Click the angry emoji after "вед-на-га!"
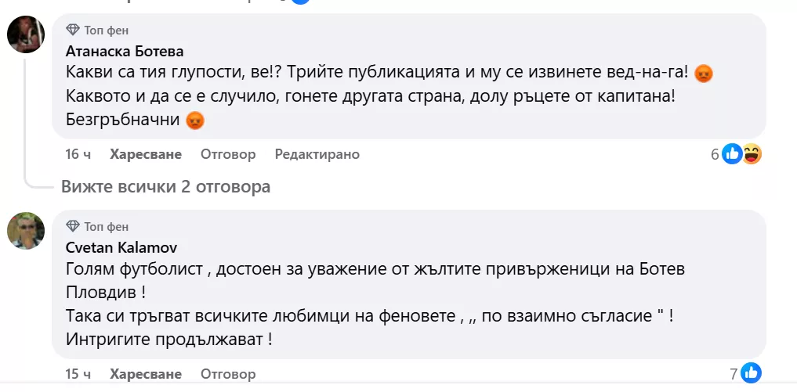Image resolution: width=797 pixels, height=392 pixels. coord(704,74)
